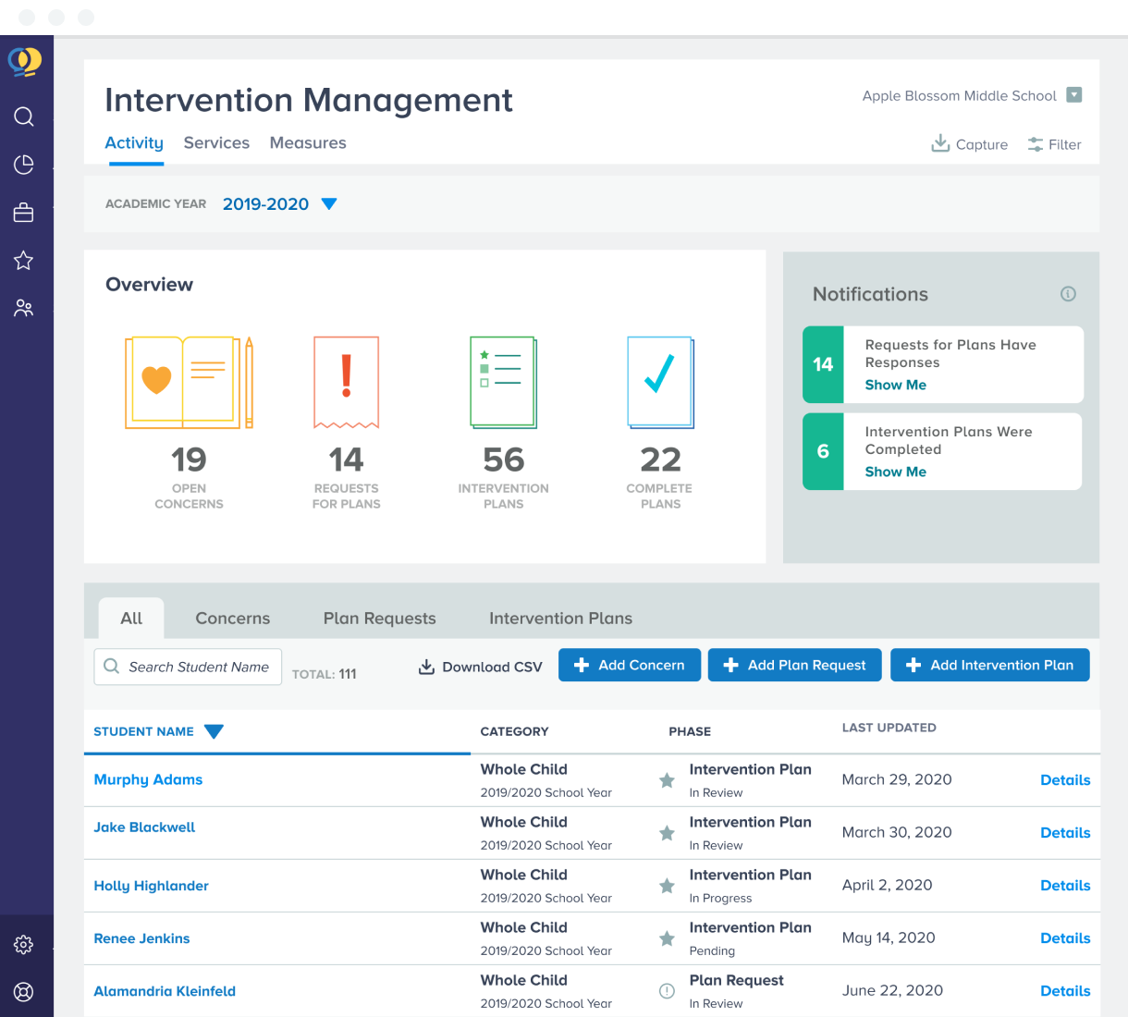
Task: Select the Intervention Plans list tab
Action: [x=561, y=619]
